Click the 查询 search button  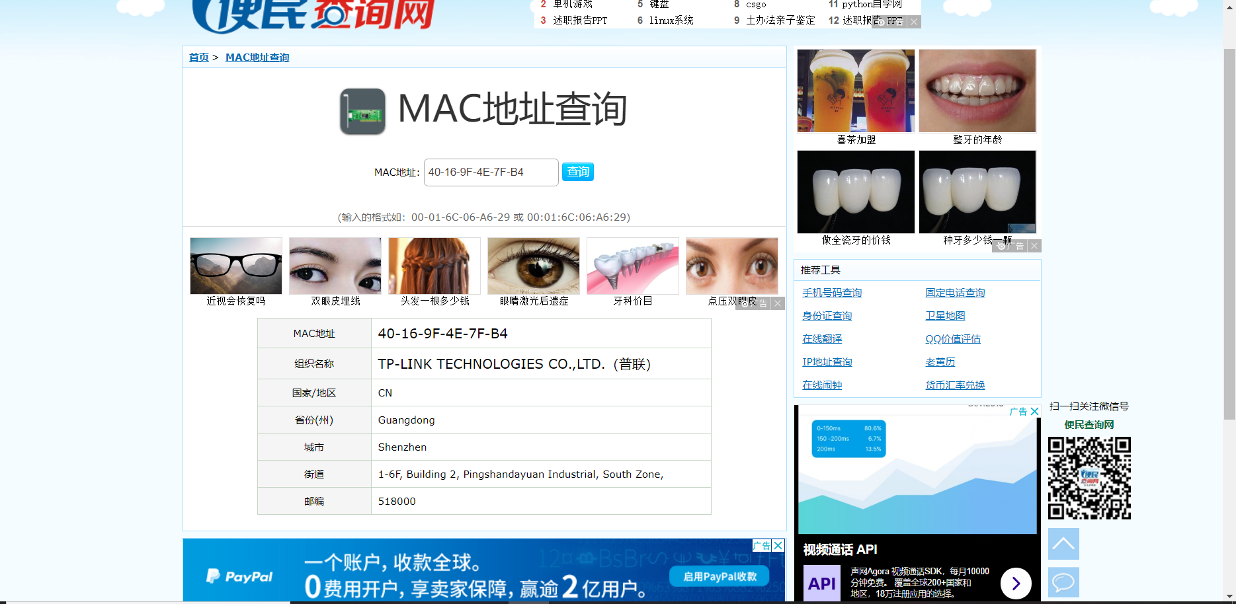[x=578, y=172]
